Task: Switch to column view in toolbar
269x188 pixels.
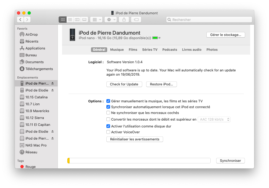Action: pos(77,20)
